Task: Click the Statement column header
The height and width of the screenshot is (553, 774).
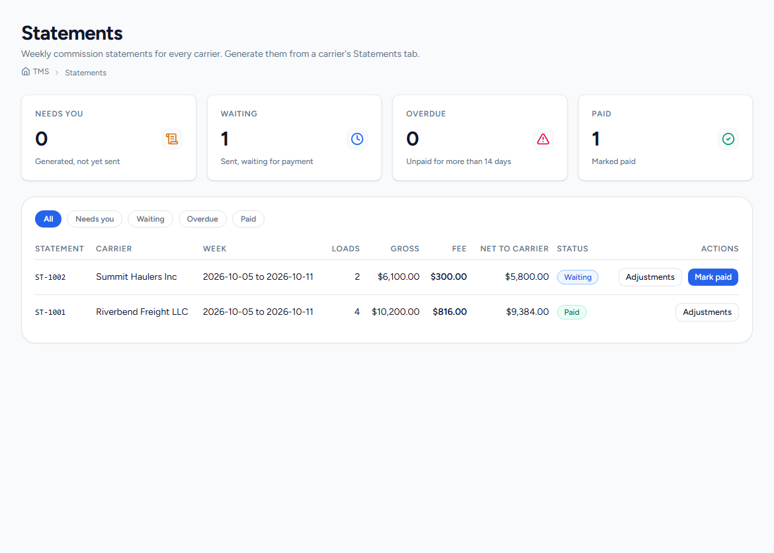Action: pyautogui.click(x=60, y=248)
